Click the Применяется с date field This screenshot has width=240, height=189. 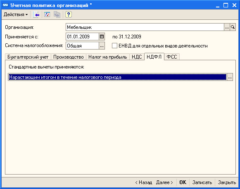[83, 37]
